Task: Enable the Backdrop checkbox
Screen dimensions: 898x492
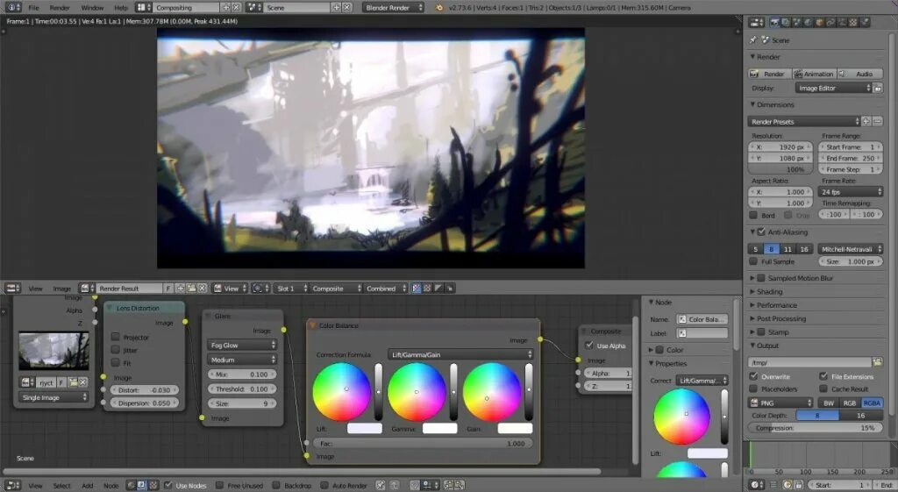Action: (x=276, y=485)
